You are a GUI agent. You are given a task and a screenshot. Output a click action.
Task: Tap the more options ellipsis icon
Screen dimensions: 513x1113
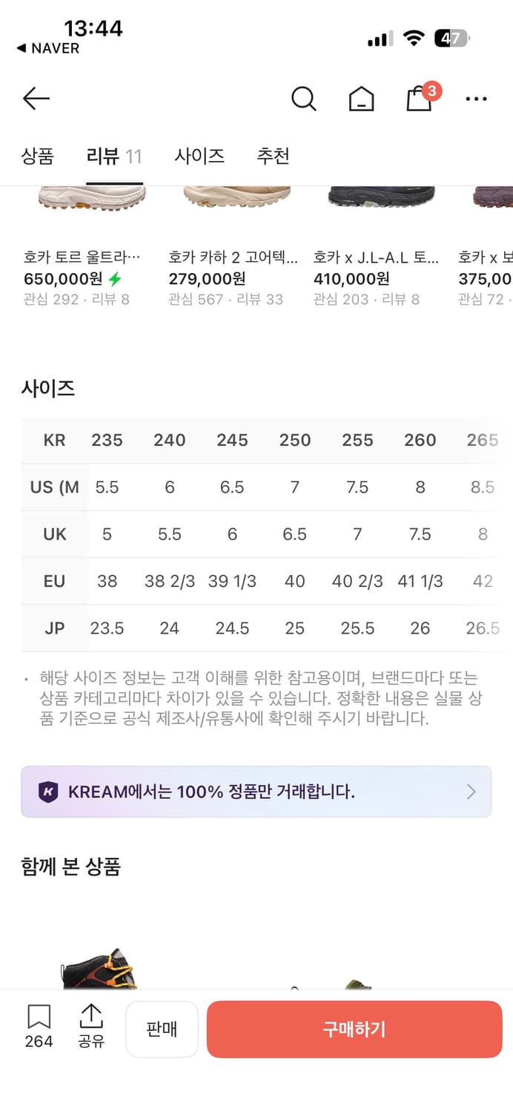475,98
